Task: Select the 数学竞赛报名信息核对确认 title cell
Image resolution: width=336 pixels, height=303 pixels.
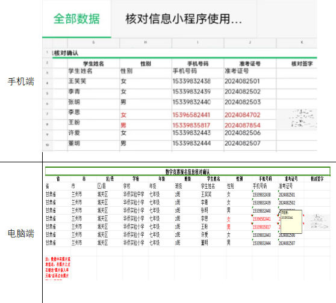Action: point(187,171)
